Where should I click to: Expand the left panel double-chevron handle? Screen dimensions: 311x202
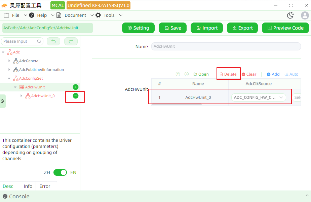click(2, 101)
